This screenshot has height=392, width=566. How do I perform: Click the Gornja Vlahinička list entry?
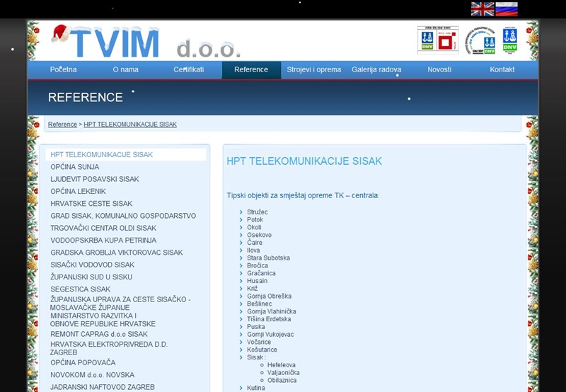point(272,311)
